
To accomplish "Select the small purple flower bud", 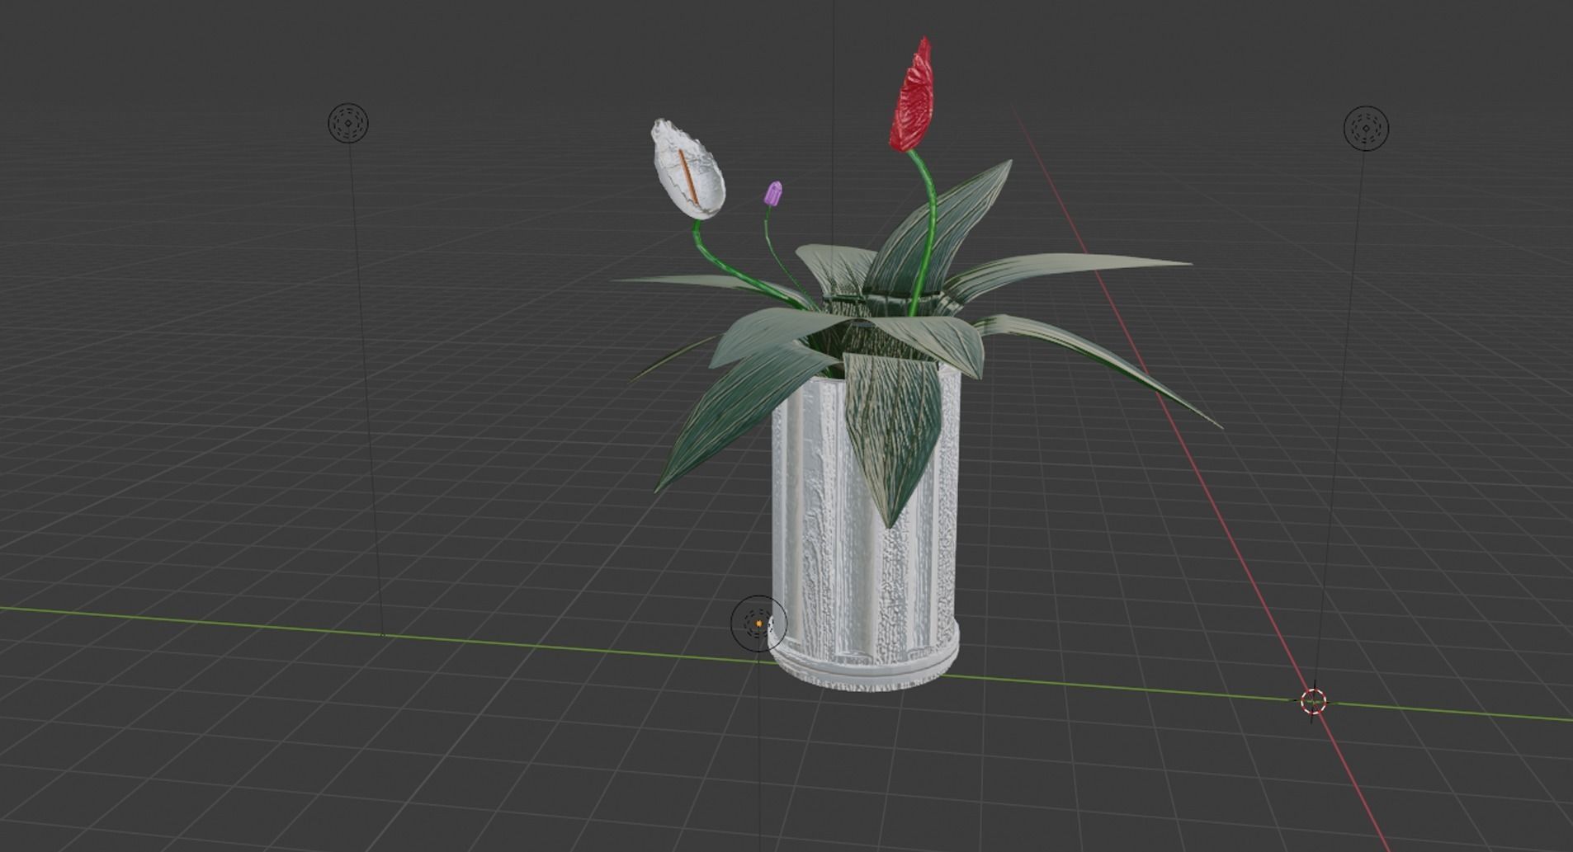I will pyautogui.click(x=773, y=195).
